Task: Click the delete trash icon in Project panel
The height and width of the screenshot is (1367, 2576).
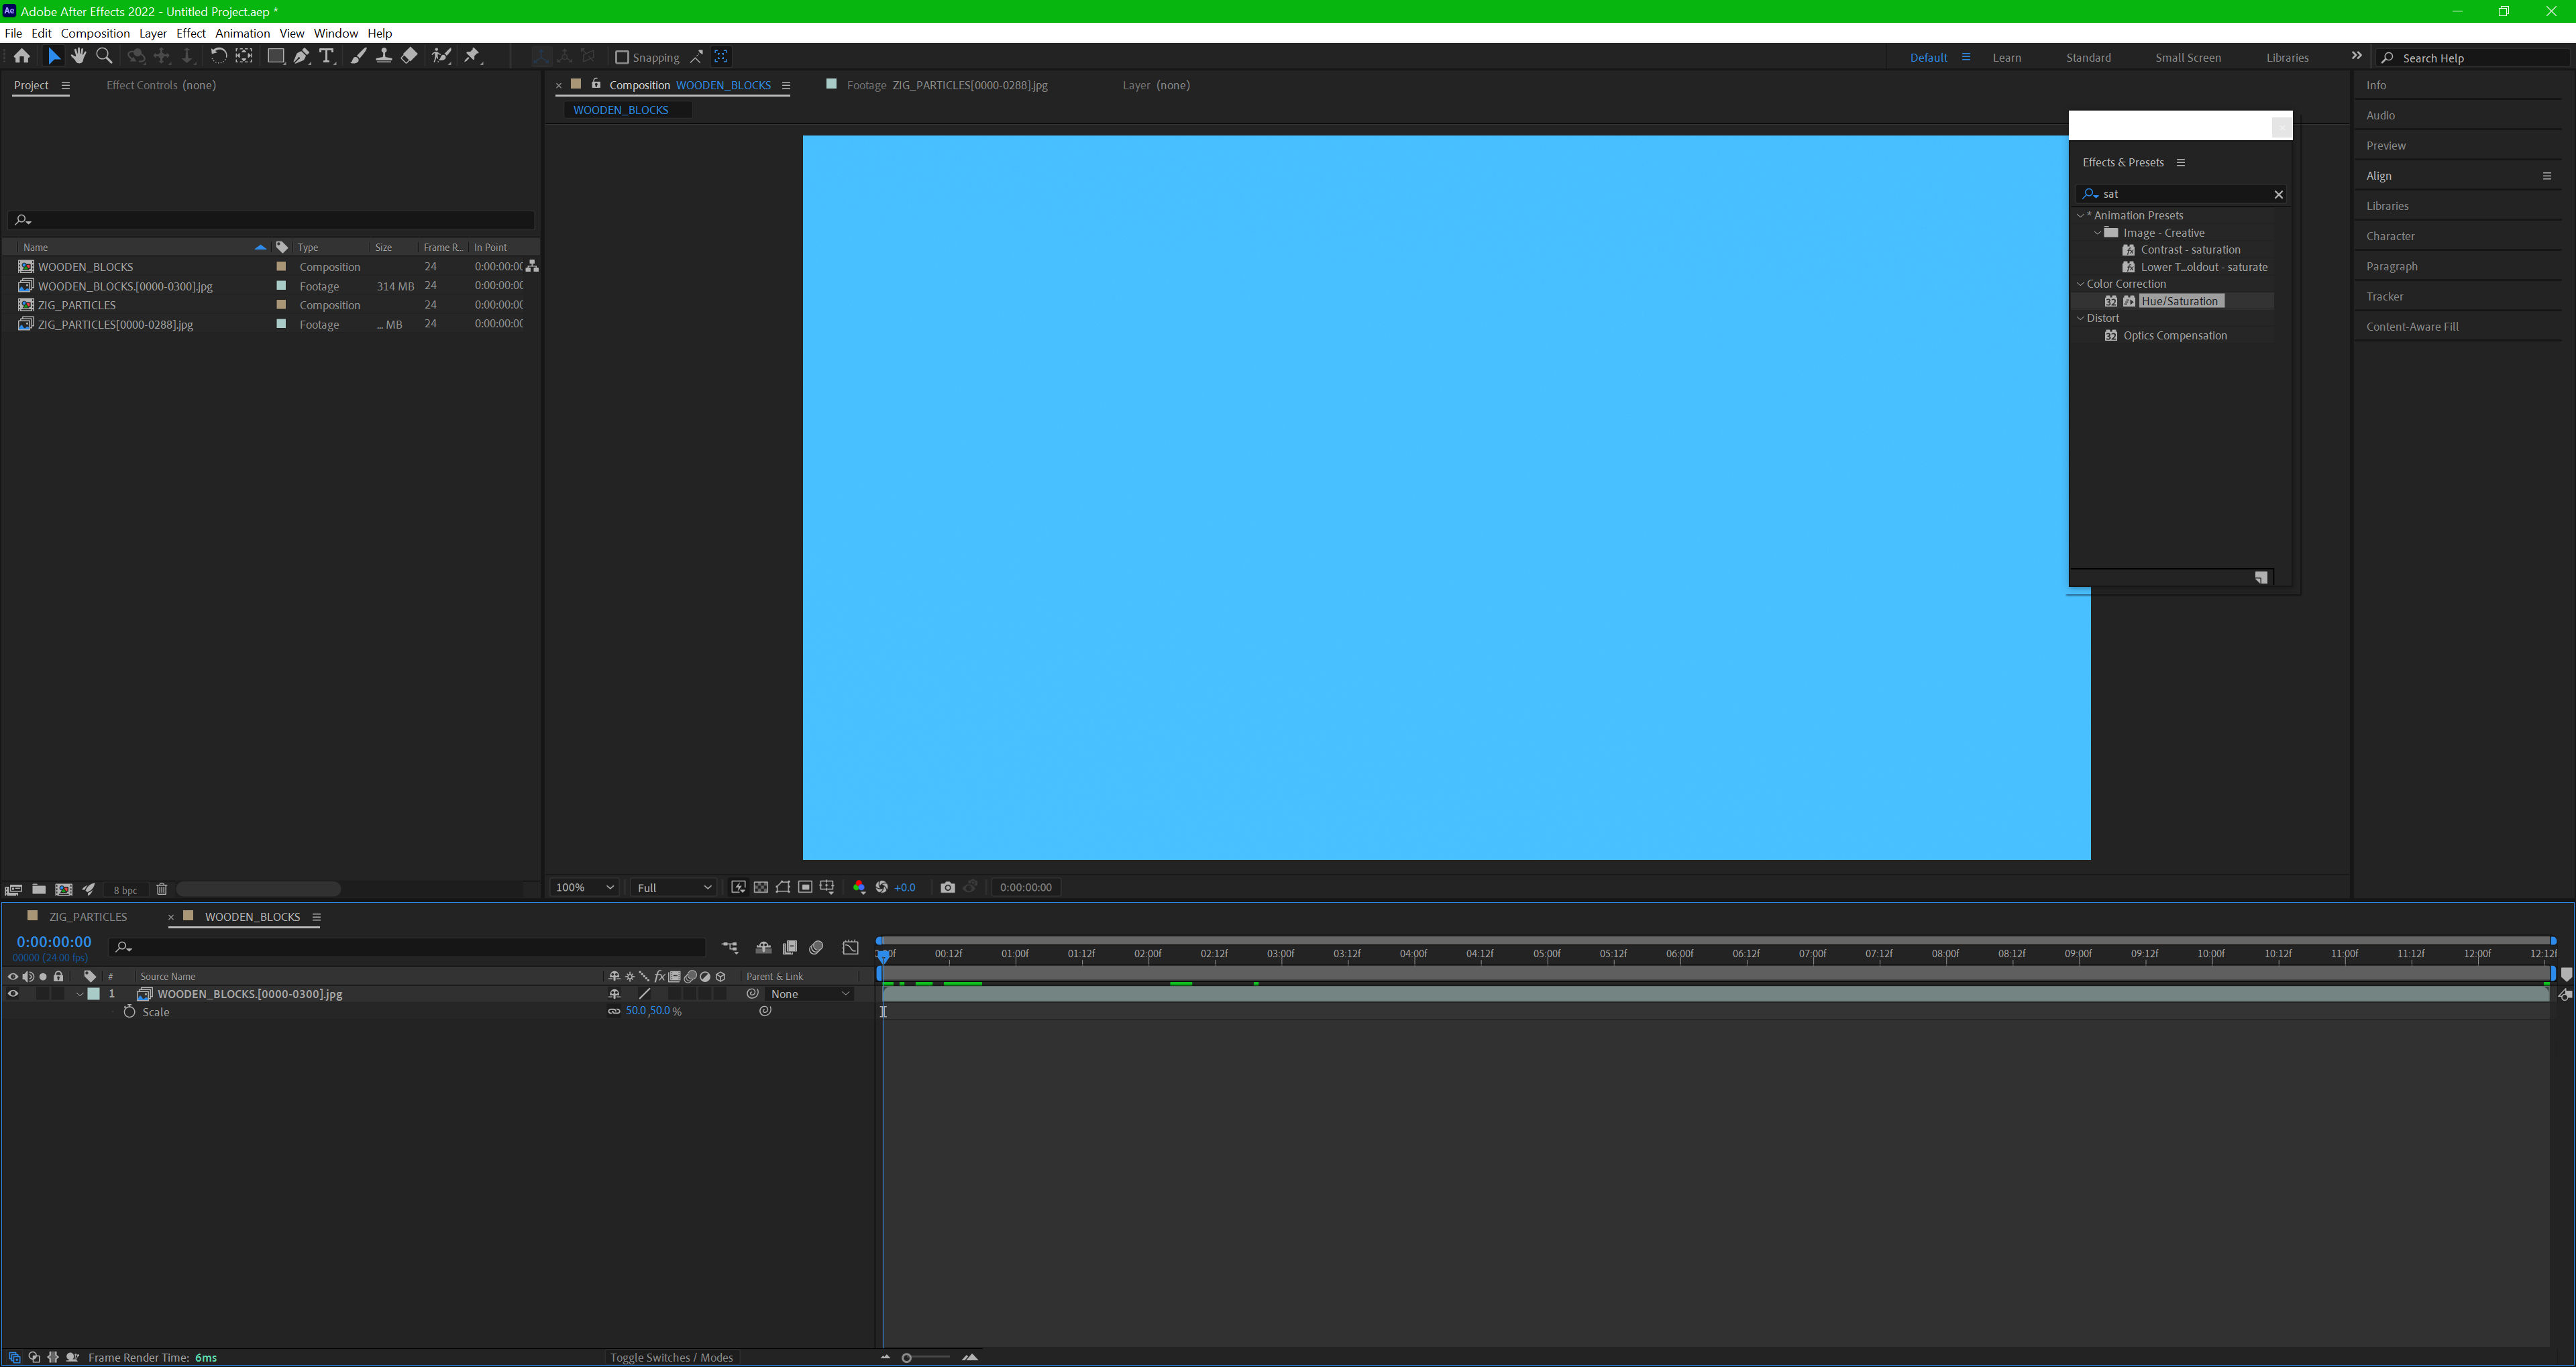Action: (162, 889)
